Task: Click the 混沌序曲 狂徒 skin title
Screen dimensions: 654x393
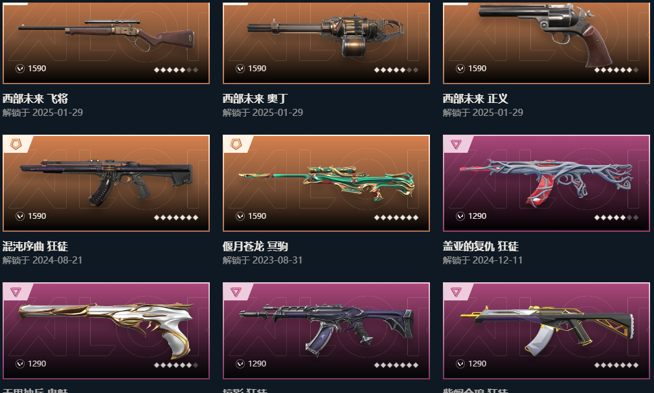Action: coord(35,246)
